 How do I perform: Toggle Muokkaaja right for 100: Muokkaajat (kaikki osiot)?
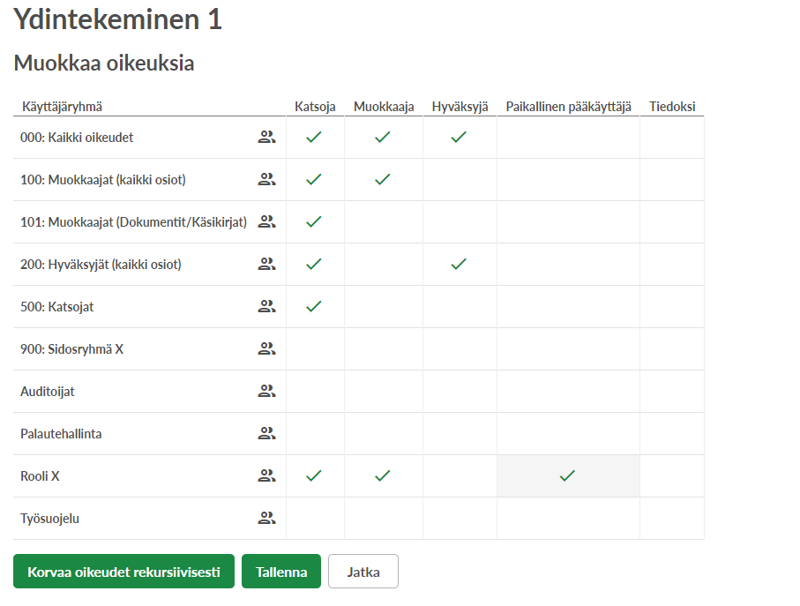pyautogui.click(x=382, y=179)
